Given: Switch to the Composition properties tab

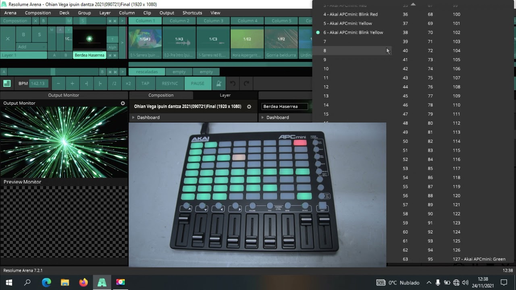Looking at the screenshot, I should 161,95.
